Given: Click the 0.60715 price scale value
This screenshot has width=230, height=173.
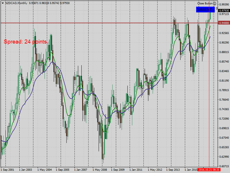Looking at the screenshot, I should click(224, 166).
